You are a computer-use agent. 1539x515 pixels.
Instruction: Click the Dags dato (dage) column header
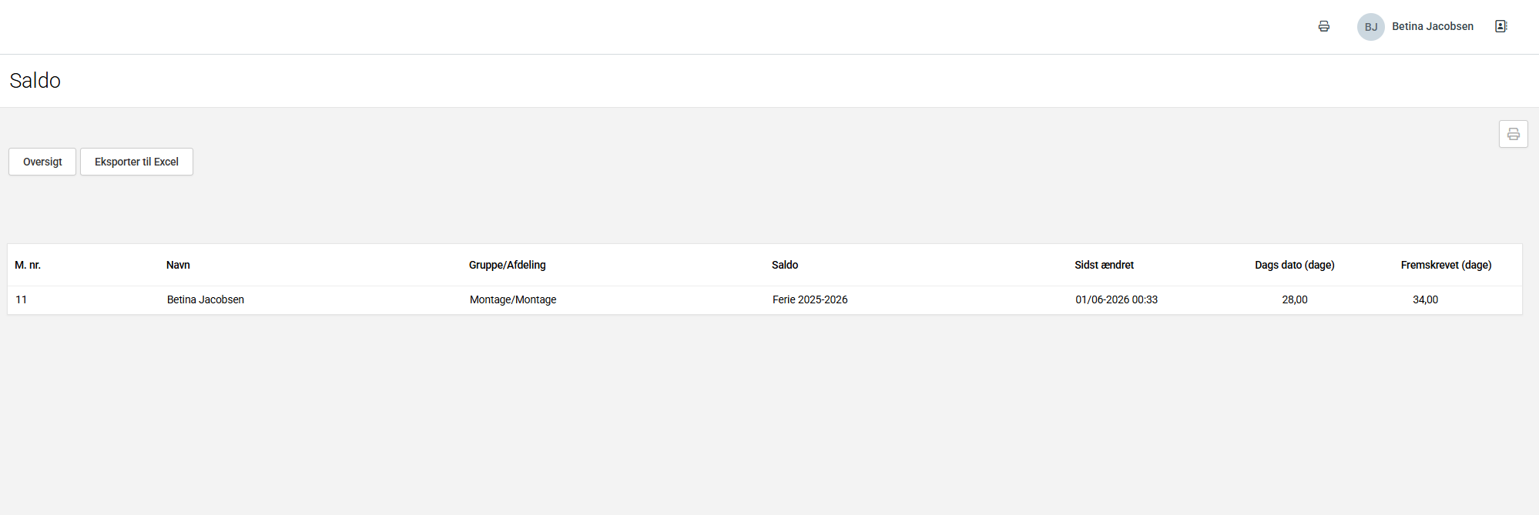tap(1295, 265)
